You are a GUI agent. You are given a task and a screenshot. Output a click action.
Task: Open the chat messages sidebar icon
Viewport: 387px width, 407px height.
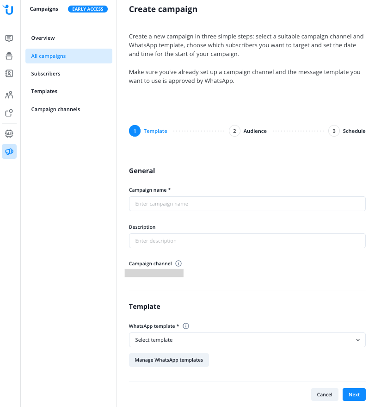[x=9, y=38]
